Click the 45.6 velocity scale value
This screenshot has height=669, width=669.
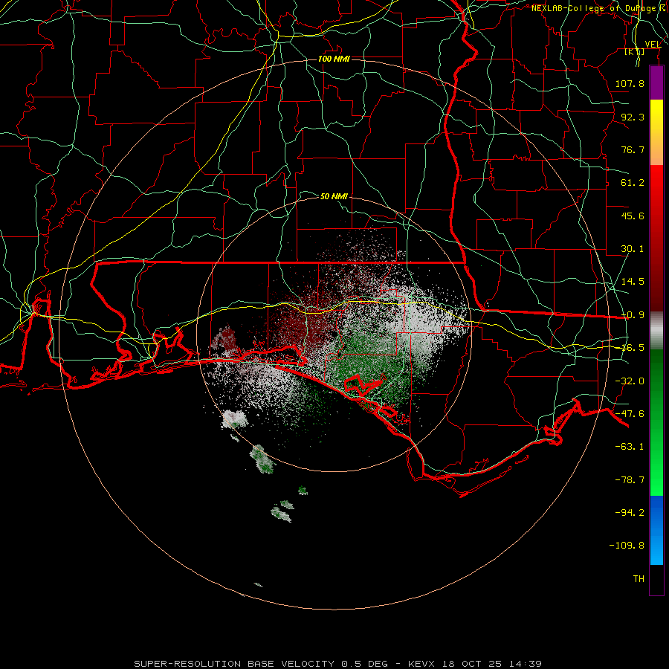click(633, 216)
